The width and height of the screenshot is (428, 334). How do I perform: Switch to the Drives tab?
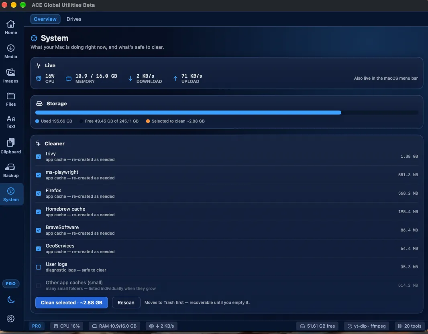74,19
